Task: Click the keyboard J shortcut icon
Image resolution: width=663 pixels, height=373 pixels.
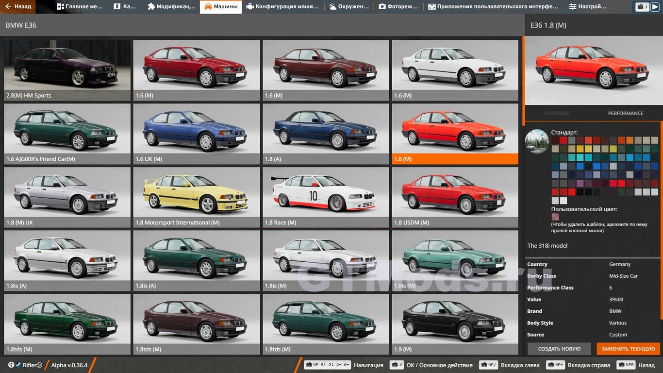Action: tap(642, 7)
